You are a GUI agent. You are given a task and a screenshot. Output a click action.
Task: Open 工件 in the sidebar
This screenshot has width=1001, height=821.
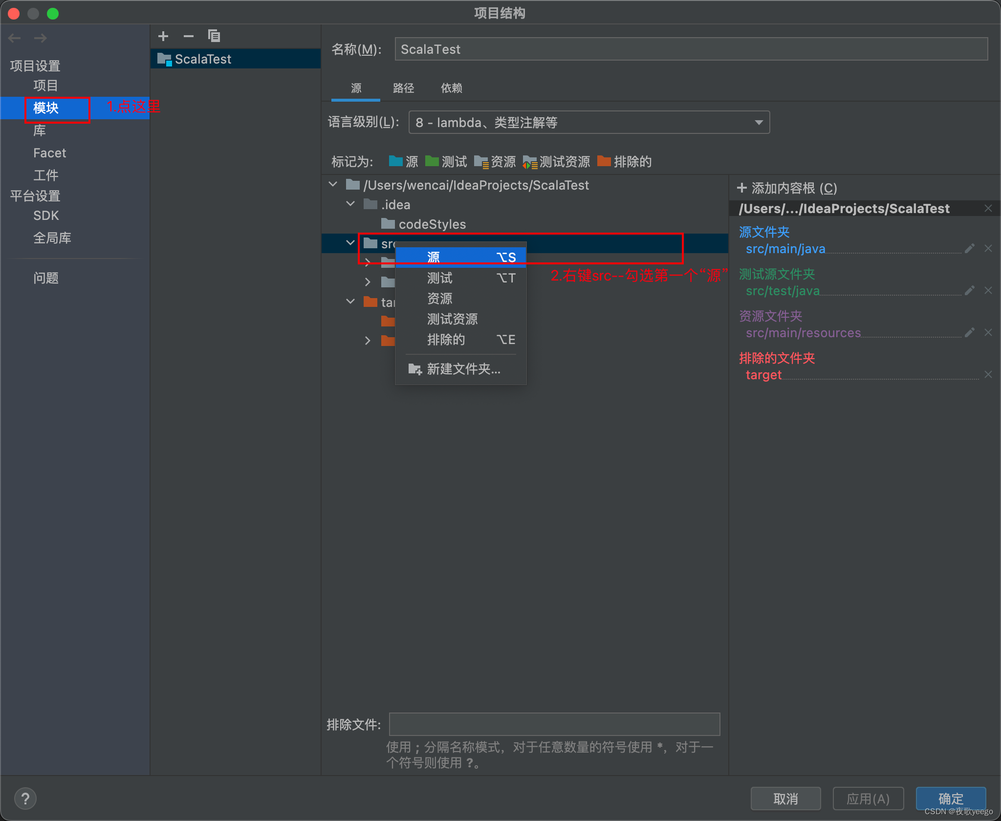coord(45,175)
